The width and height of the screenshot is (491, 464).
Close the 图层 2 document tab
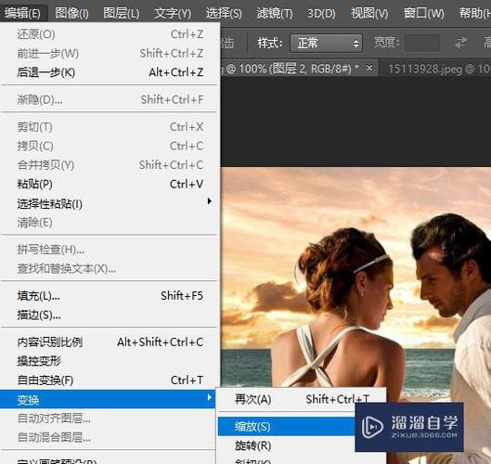click(369, 68)
